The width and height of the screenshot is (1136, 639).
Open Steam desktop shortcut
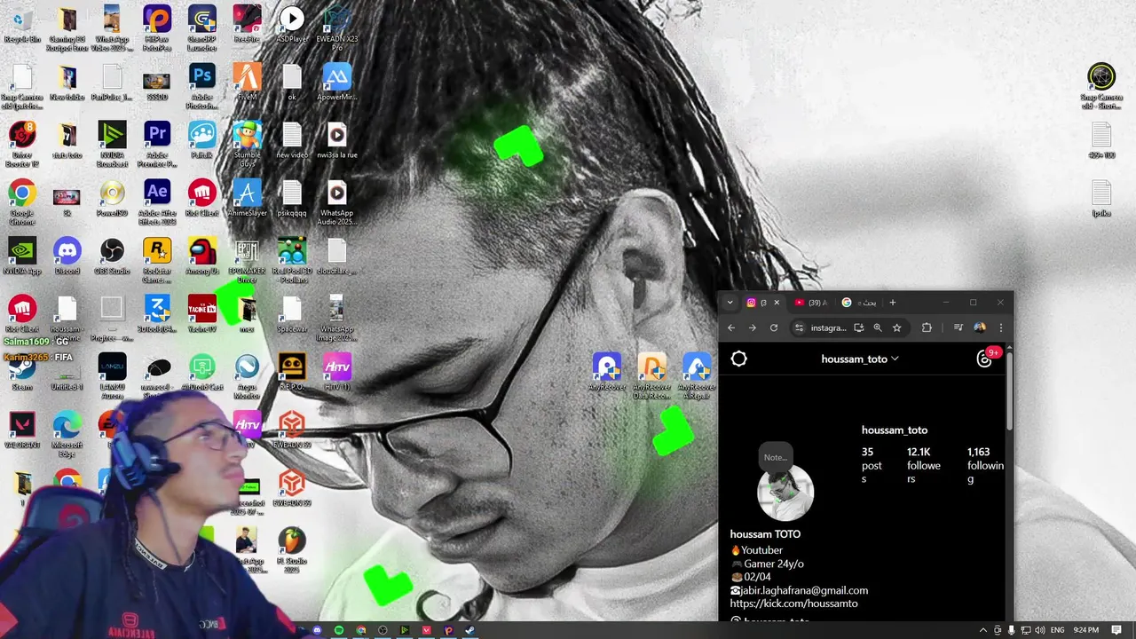(x=22, y=373)
